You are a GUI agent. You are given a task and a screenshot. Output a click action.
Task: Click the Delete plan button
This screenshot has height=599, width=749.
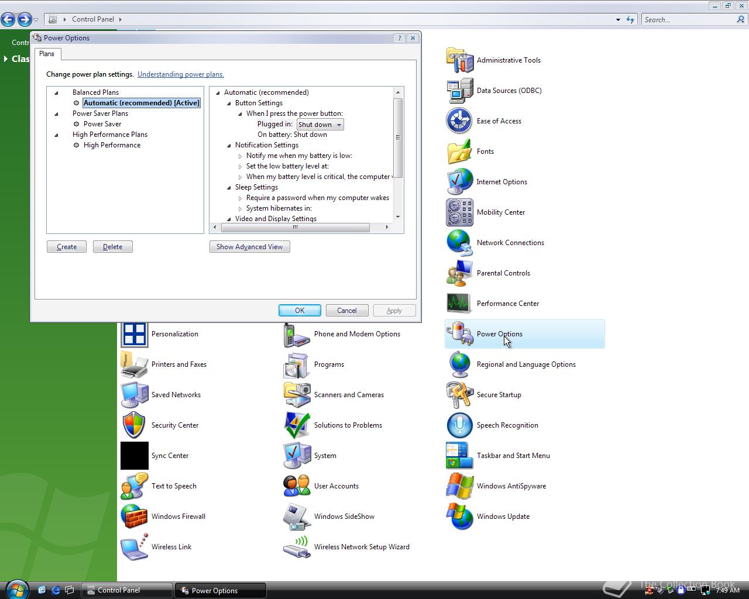pyautogui.click(x=113, y=247)
